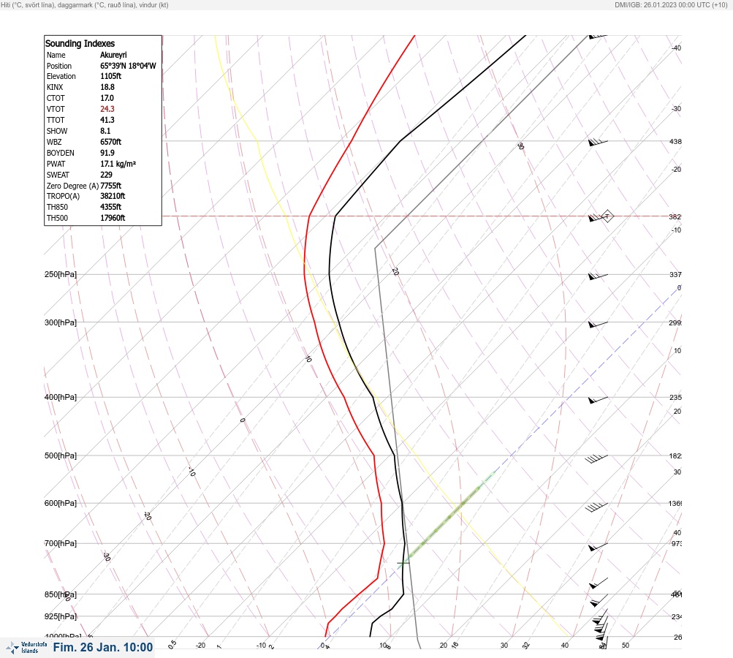Click the 925[hPa] pressure label
The height and width of the screenshot is (658, 733).
(61, 616)
